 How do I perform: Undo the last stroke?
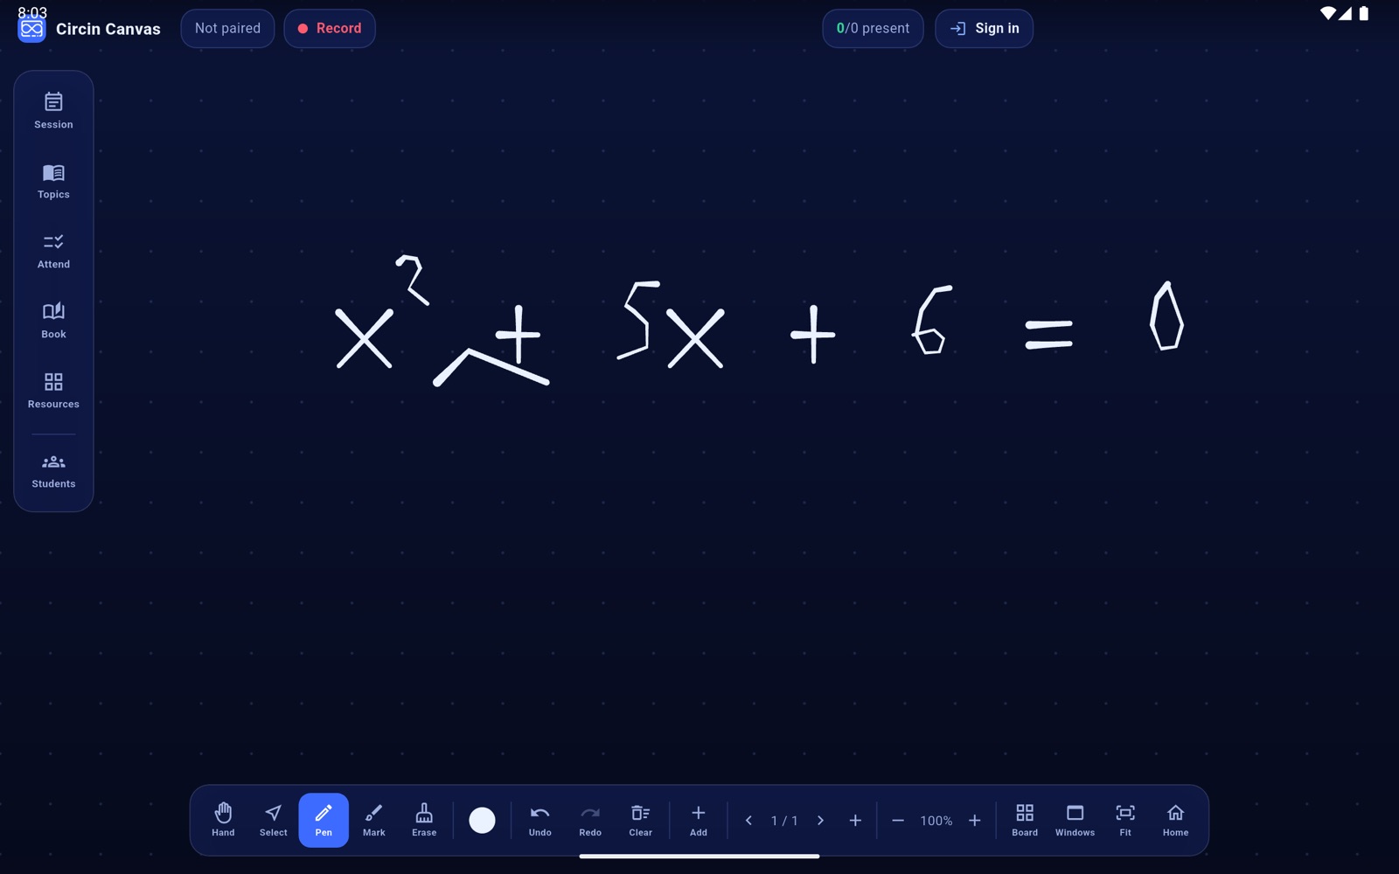pyautogui.click(x=539, y=820)
